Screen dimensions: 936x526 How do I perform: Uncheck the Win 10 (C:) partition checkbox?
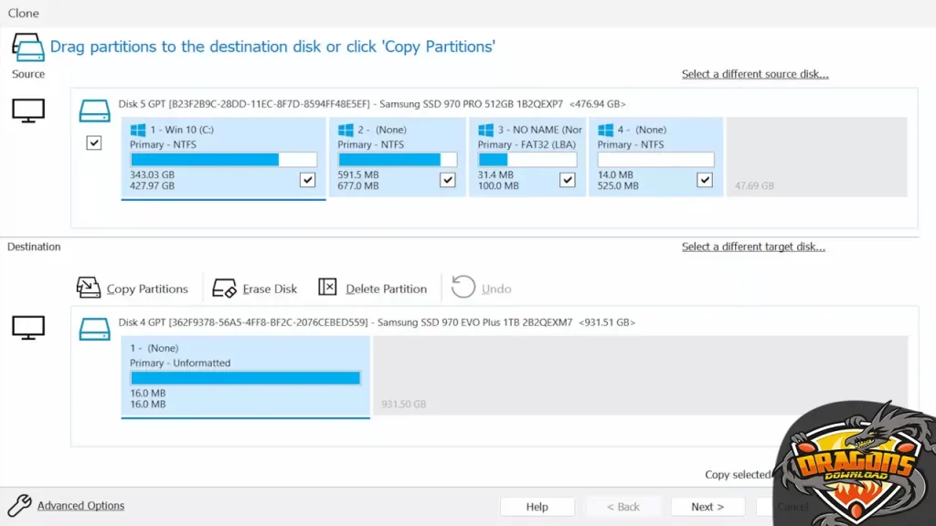(307, 180)
